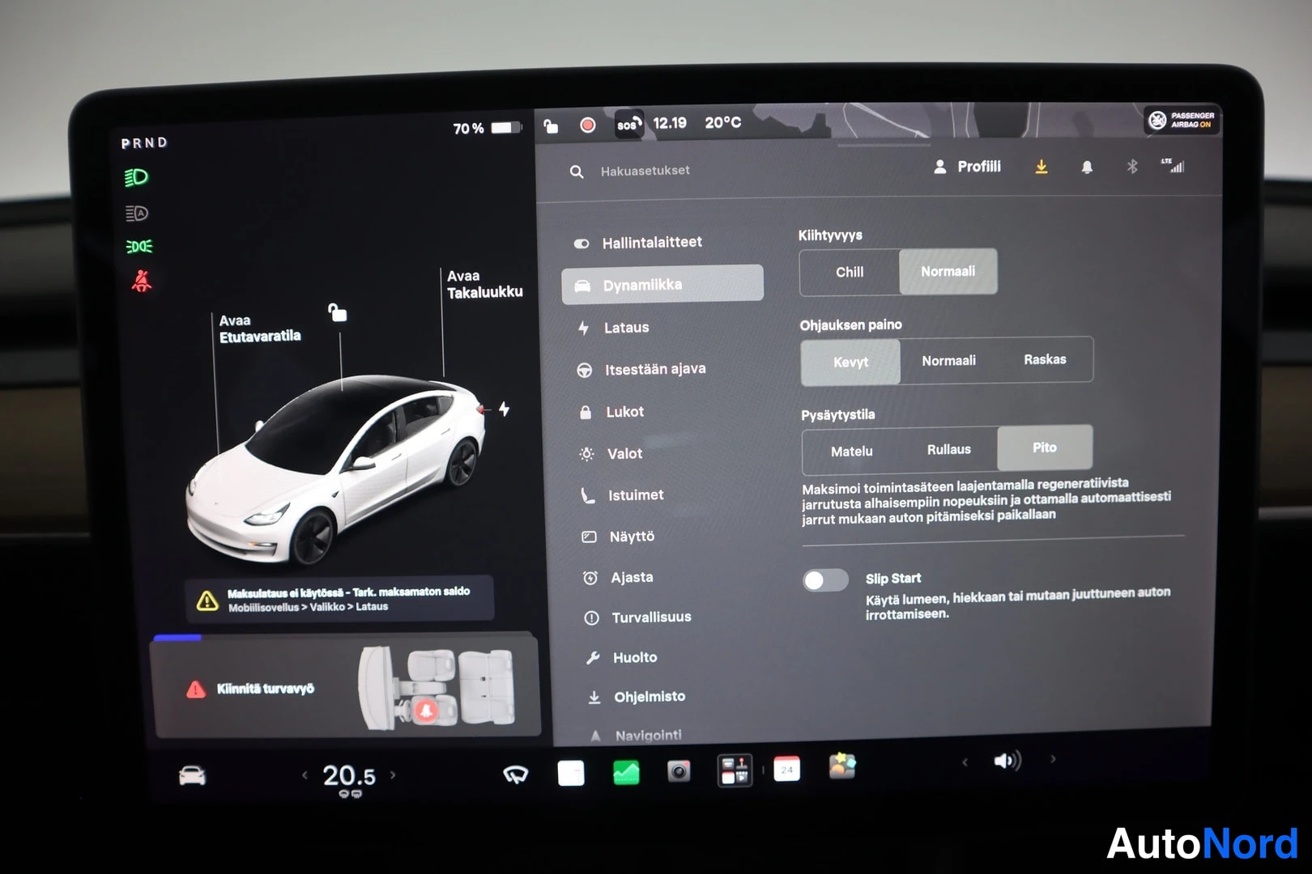Open the camera app in dock
Viewport: 1312px width, 874px height.
point(679,771)
